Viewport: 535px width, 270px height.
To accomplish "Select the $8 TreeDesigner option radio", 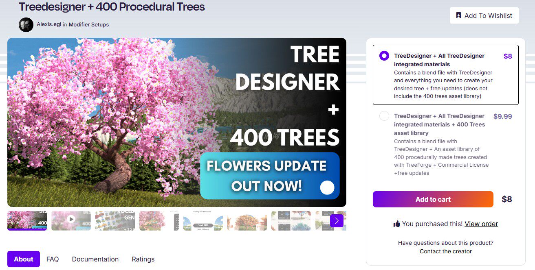I will 384,56.
